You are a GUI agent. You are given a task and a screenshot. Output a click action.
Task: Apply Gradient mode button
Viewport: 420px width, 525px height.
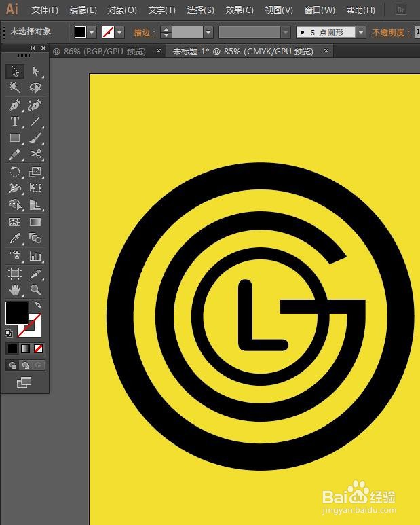(25, 348)
